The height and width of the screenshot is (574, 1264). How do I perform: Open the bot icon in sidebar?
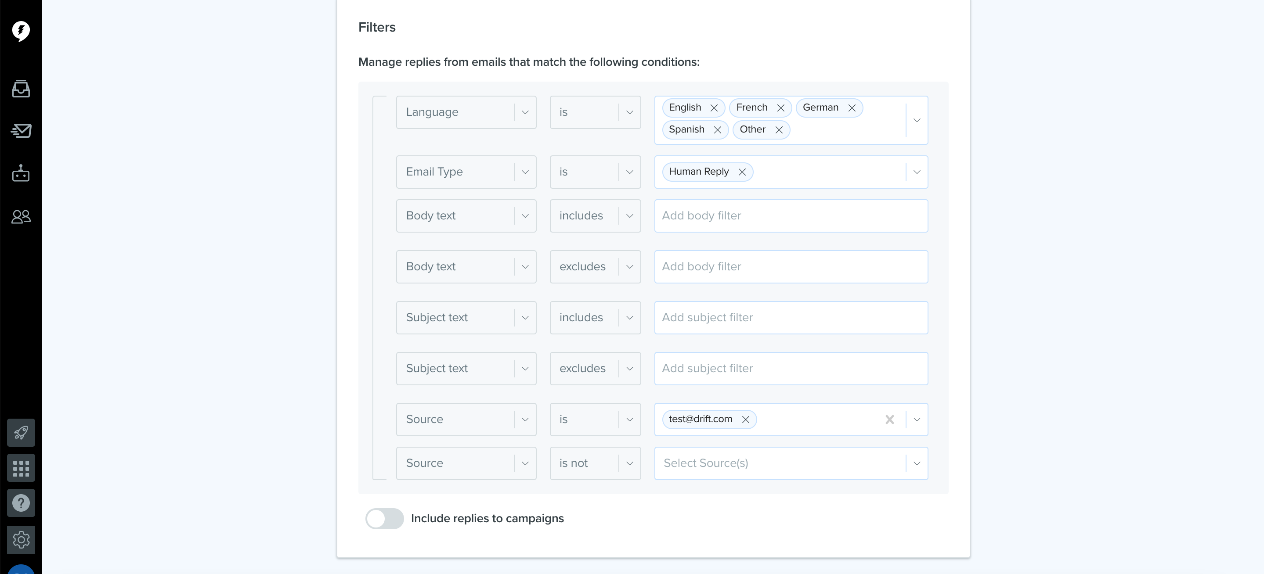(x=21, y=173)
